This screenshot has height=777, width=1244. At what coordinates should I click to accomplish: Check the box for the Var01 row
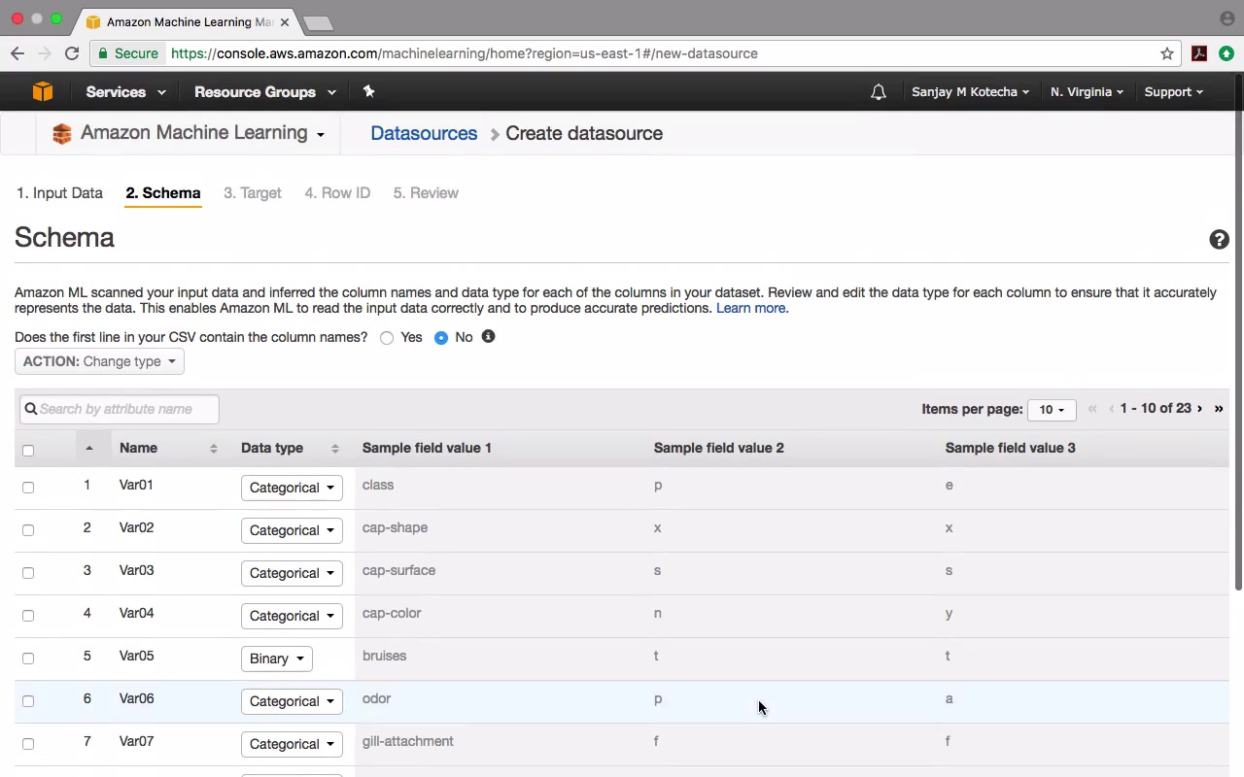click(28, 488)
